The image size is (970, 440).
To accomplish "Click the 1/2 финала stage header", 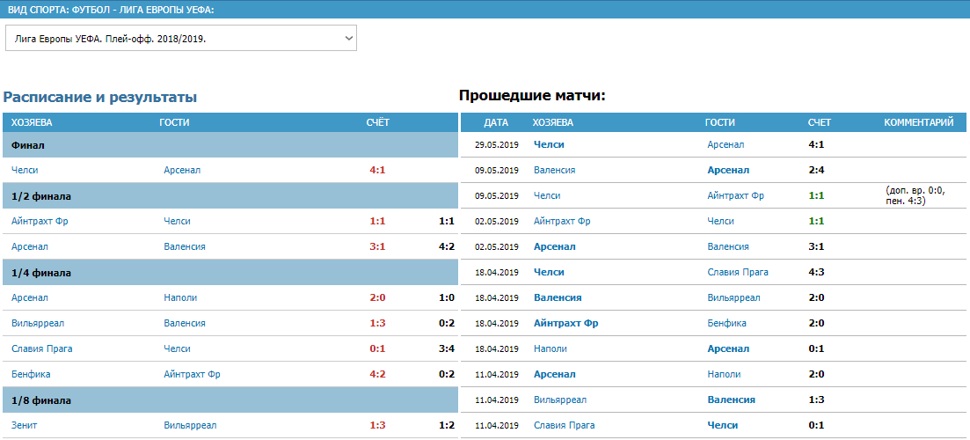I will click(x=230, y=196).
